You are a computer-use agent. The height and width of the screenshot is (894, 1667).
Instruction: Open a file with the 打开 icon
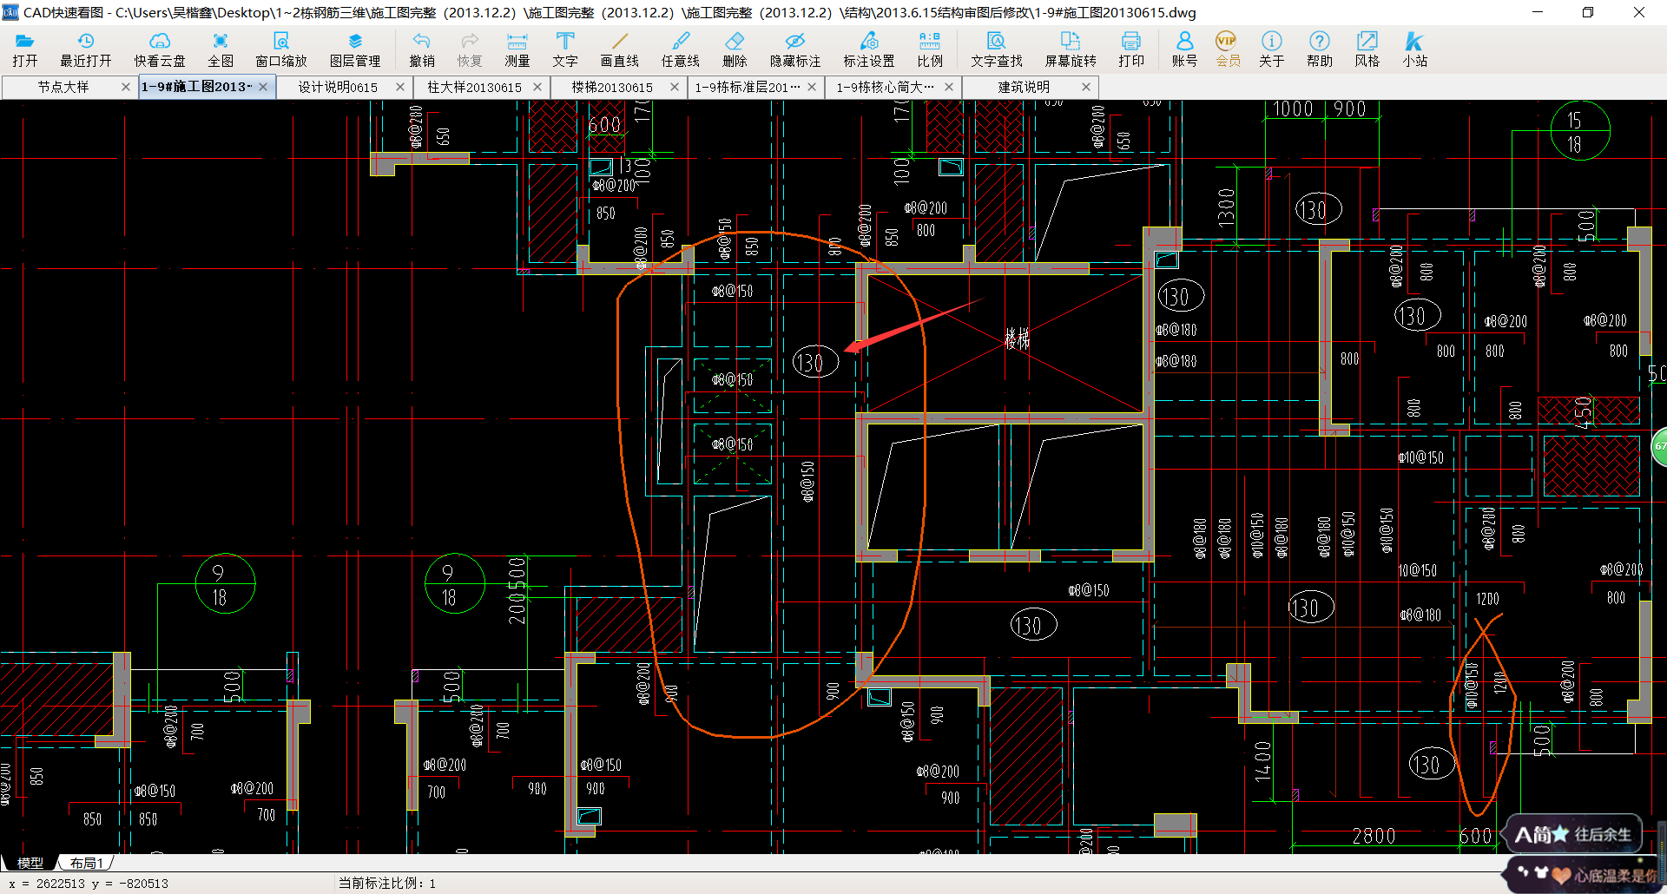pos(25,49)
